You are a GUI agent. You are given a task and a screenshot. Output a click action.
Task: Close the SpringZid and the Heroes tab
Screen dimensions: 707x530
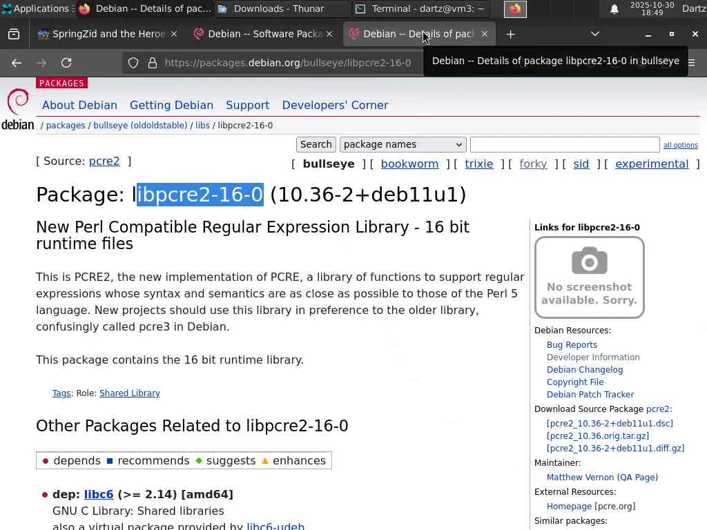pyautogui.click(x=174, y=34)
